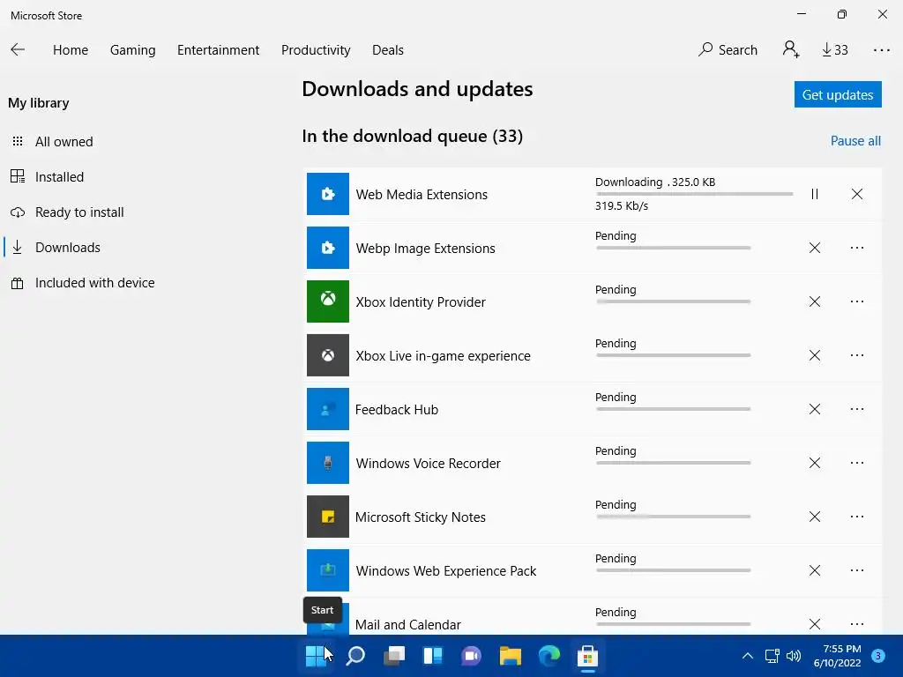Open taskbar Search
The image size is (903, 677).
[x=355, y=656]
